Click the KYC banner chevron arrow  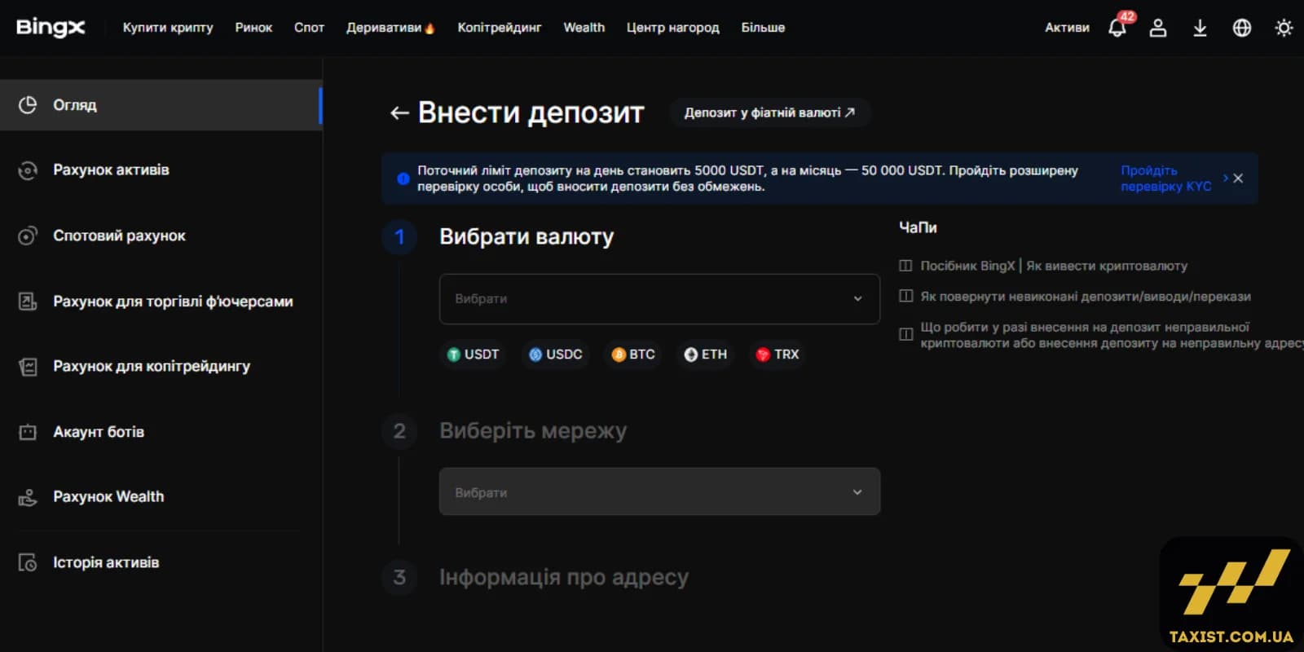coord(1226,178)
